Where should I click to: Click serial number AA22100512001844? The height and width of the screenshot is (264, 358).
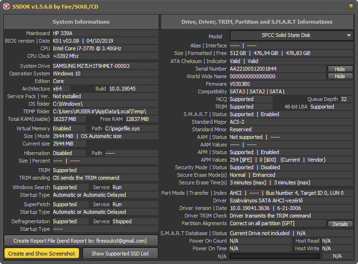pos(253,69)
